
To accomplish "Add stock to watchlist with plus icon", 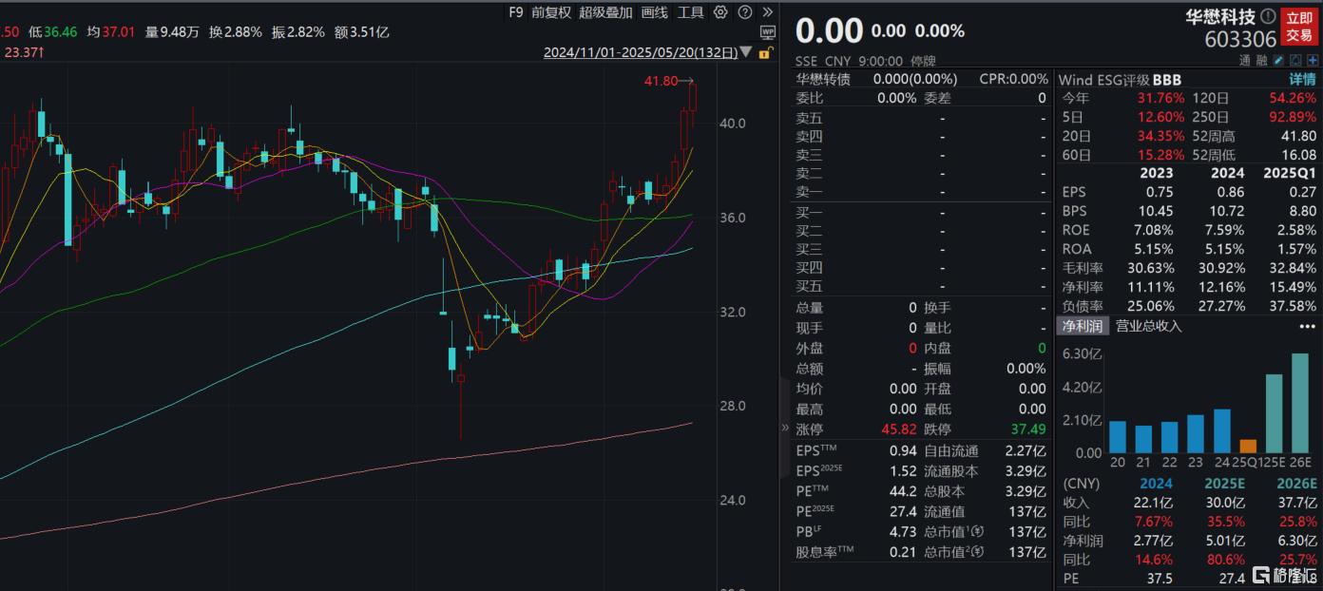I will (1313, 61).
